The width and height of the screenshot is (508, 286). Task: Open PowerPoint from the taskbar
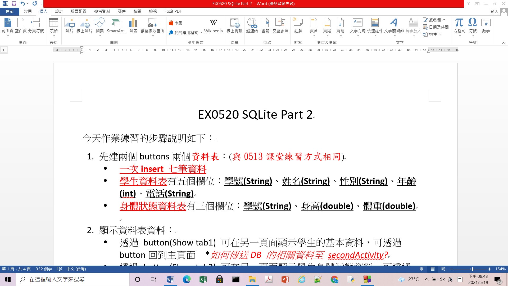(285, 279)
